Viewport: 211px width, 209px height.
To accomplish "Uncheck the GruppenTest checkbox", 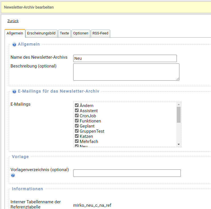I will tap(77, 131).
